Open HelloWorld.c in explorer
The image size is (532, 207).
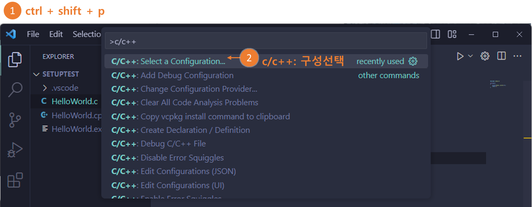(x=66, y=101)
